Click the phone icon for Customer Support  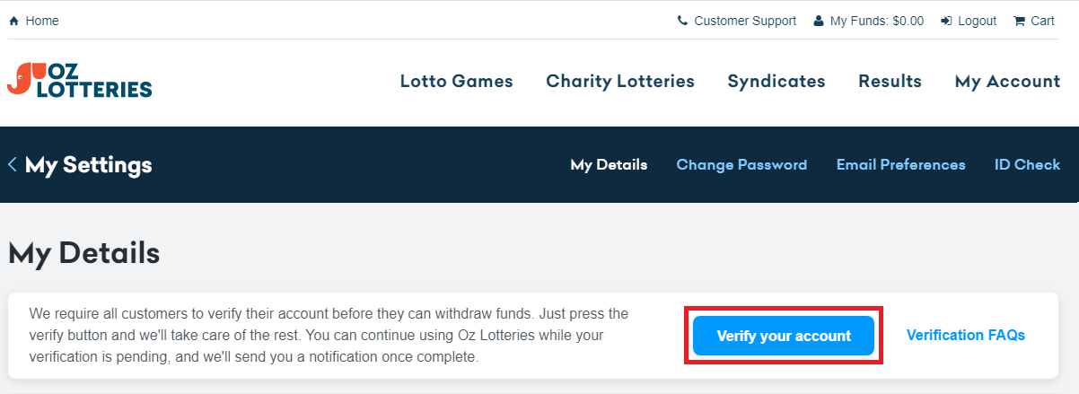pyautogui.click(x=682, y=21)
